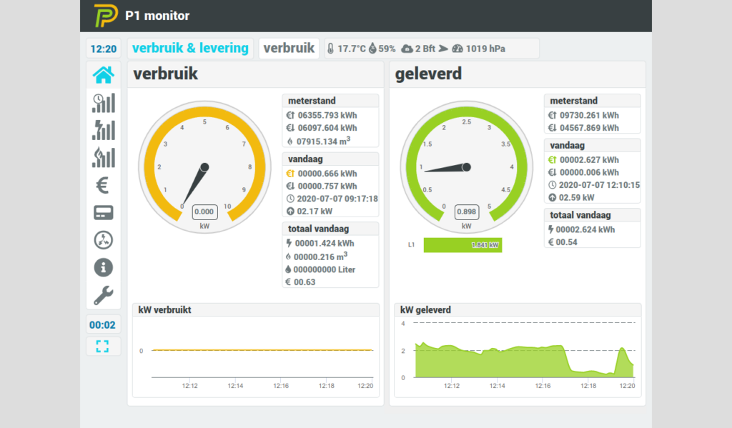
Task: Click the 17.7°C temperature reading
Action: pos(352,49)
